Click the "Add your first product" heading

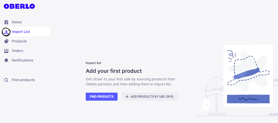[114, 71]
